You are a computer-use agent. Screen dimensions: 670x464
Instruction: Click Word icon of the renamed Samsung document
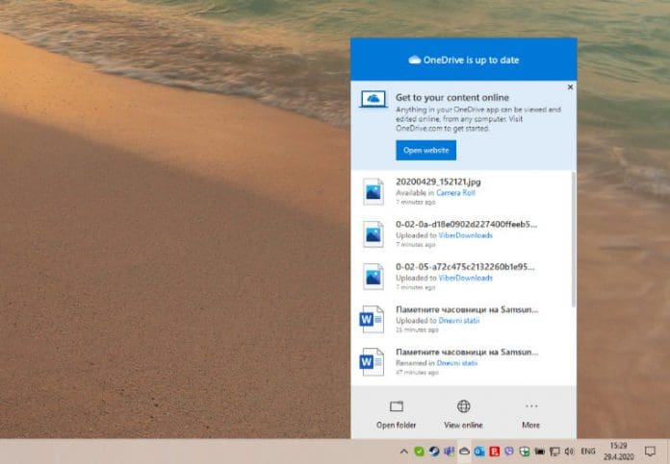pos(372,362)
